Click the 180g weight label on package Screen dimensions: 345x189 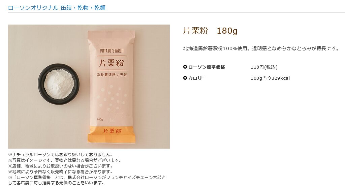[100, 120]
